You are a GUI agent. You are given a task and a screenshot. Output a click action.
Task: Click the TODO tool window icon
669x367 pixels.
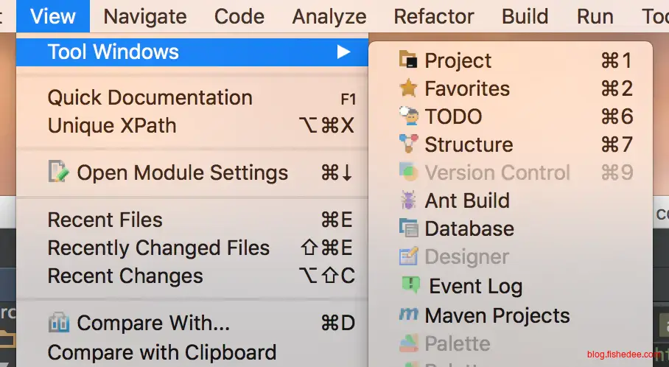[407, 116]
